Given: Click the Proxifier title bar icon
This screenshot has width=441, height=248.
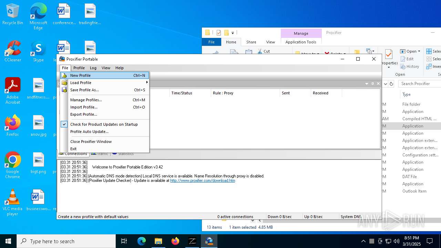Looking at the screenshot, I should 62,59.
